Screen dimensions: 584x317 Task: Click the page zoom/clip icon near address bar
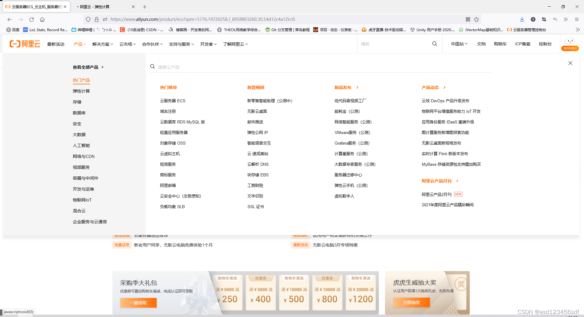click(544, 19)
